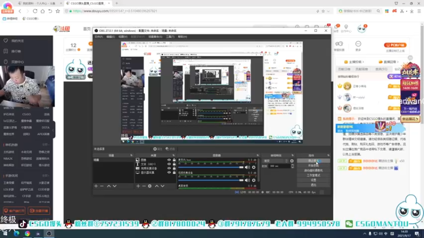Move the source up in Sources list
424x238 pixels.
pos(156,186)
